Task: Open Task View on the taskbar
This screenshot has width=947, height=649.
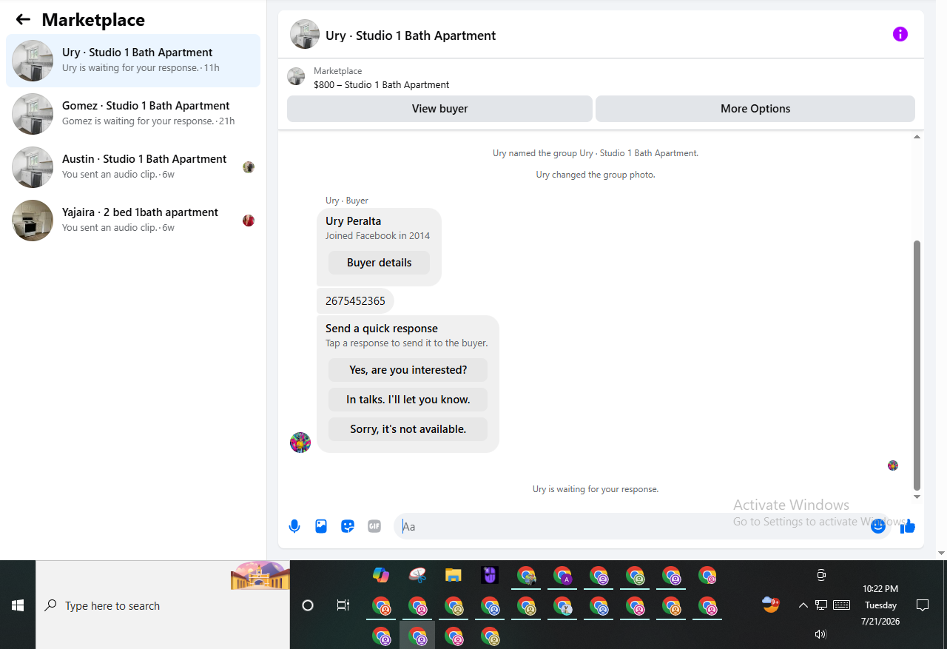Action: (x=343, y=605)
